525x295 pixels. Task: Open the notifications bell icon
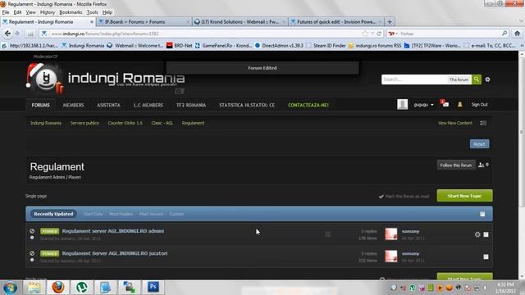[459, 104]
